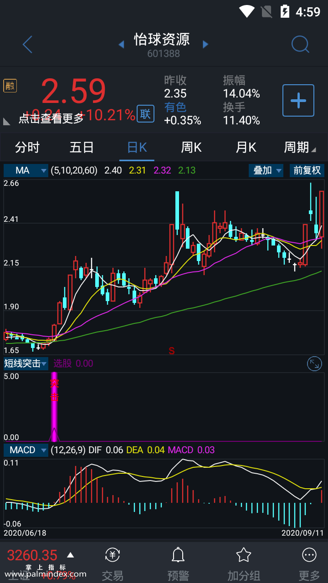The image size is (328, 583).
Task: Open the MACD indicator dropdown
Action: click(26, 450)
